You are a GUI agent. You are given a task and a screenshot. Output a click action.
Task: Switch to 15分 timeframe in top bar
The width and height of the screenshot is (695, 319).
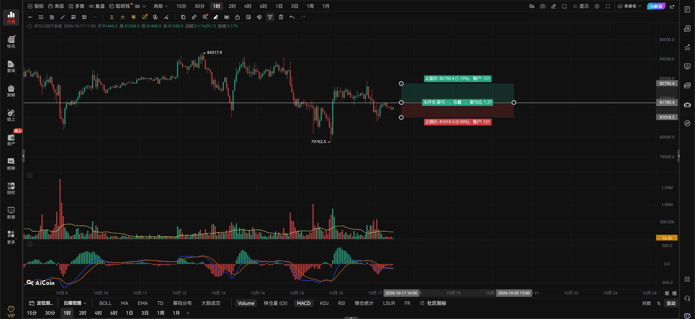(x=181, y=6)
